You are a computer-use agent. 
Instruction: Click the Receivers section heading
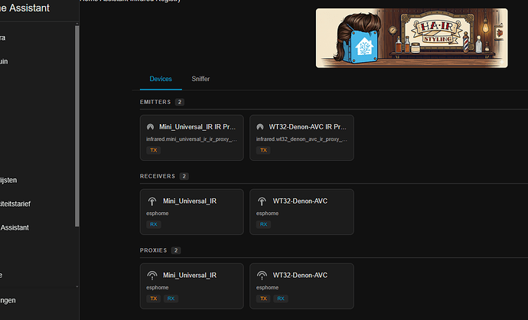pos(158,176)
